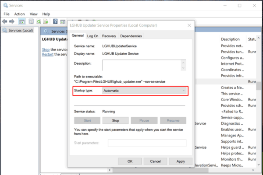Click the Services gear icon in title bar
263x175 pixels.
click(5, 5)
